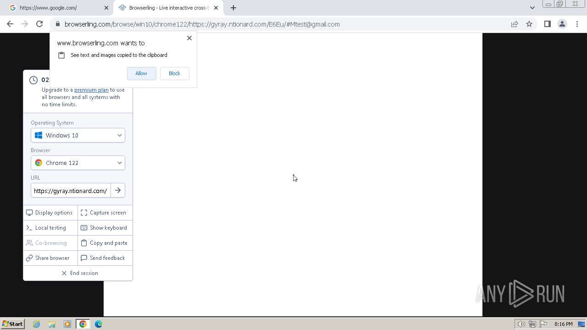Select Chrome in the taskbar

[x=83, y=324]
